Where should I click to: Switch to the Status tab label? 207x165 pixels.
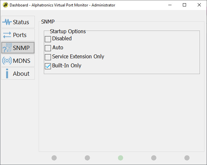pos(21,22)
